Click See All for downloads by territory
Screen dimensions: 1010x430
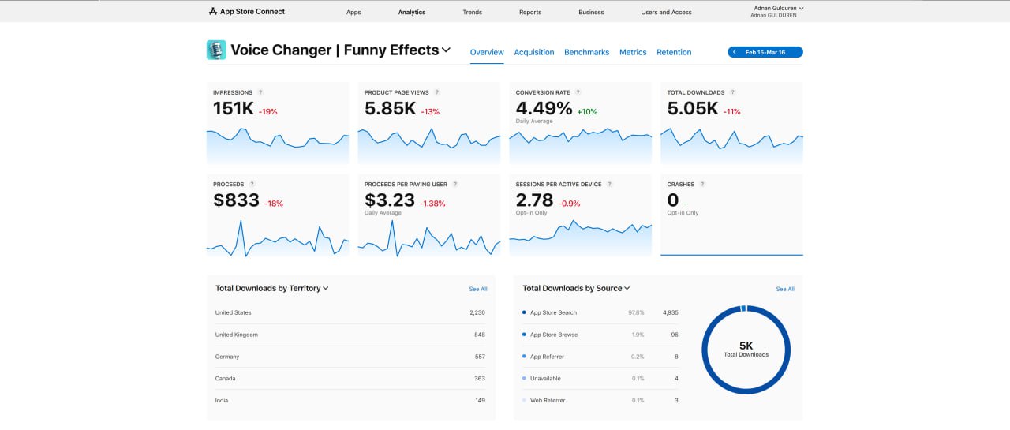[x=478, y=289]
